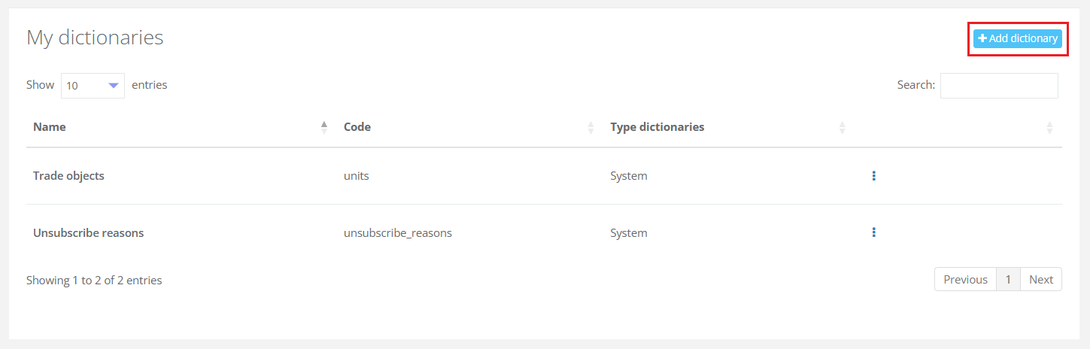Open the entries-per-page dropdown showing 10
Image resolution: width=1090 pixels, height=349 pixels.
(x=93, y=86)
